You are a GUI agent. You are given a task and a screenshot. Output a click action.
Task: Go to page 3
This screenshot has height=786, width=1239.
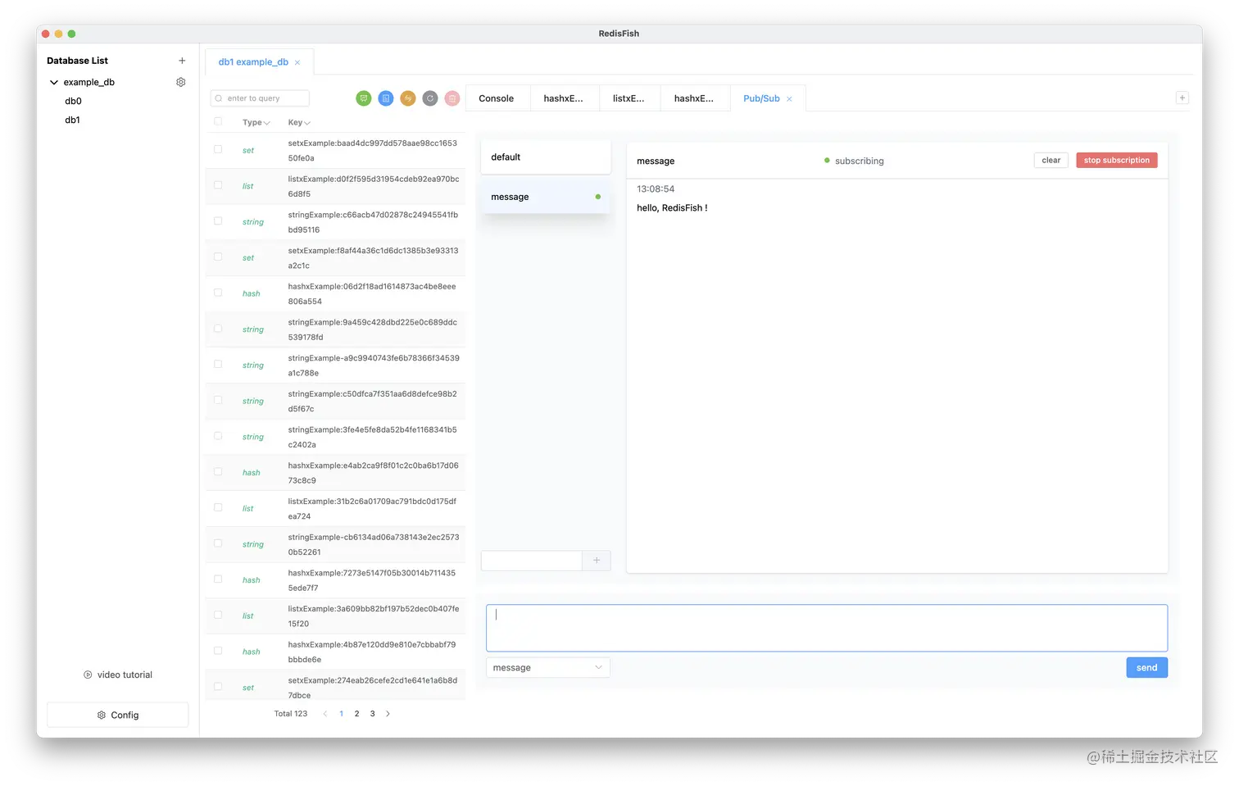372,714
